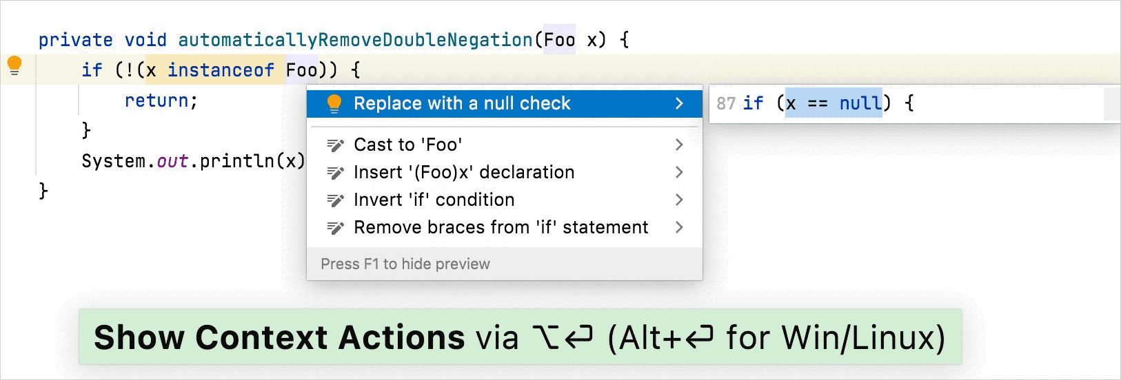The image size is (1121, 380).
Task: Select Replace with a null check action
Action: tap(505, 103)
